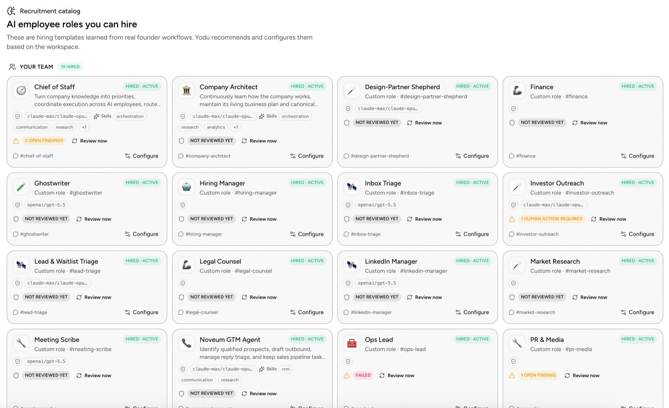Open the #company-architect channel link
669x408 pixels.
tap(204, 156)
